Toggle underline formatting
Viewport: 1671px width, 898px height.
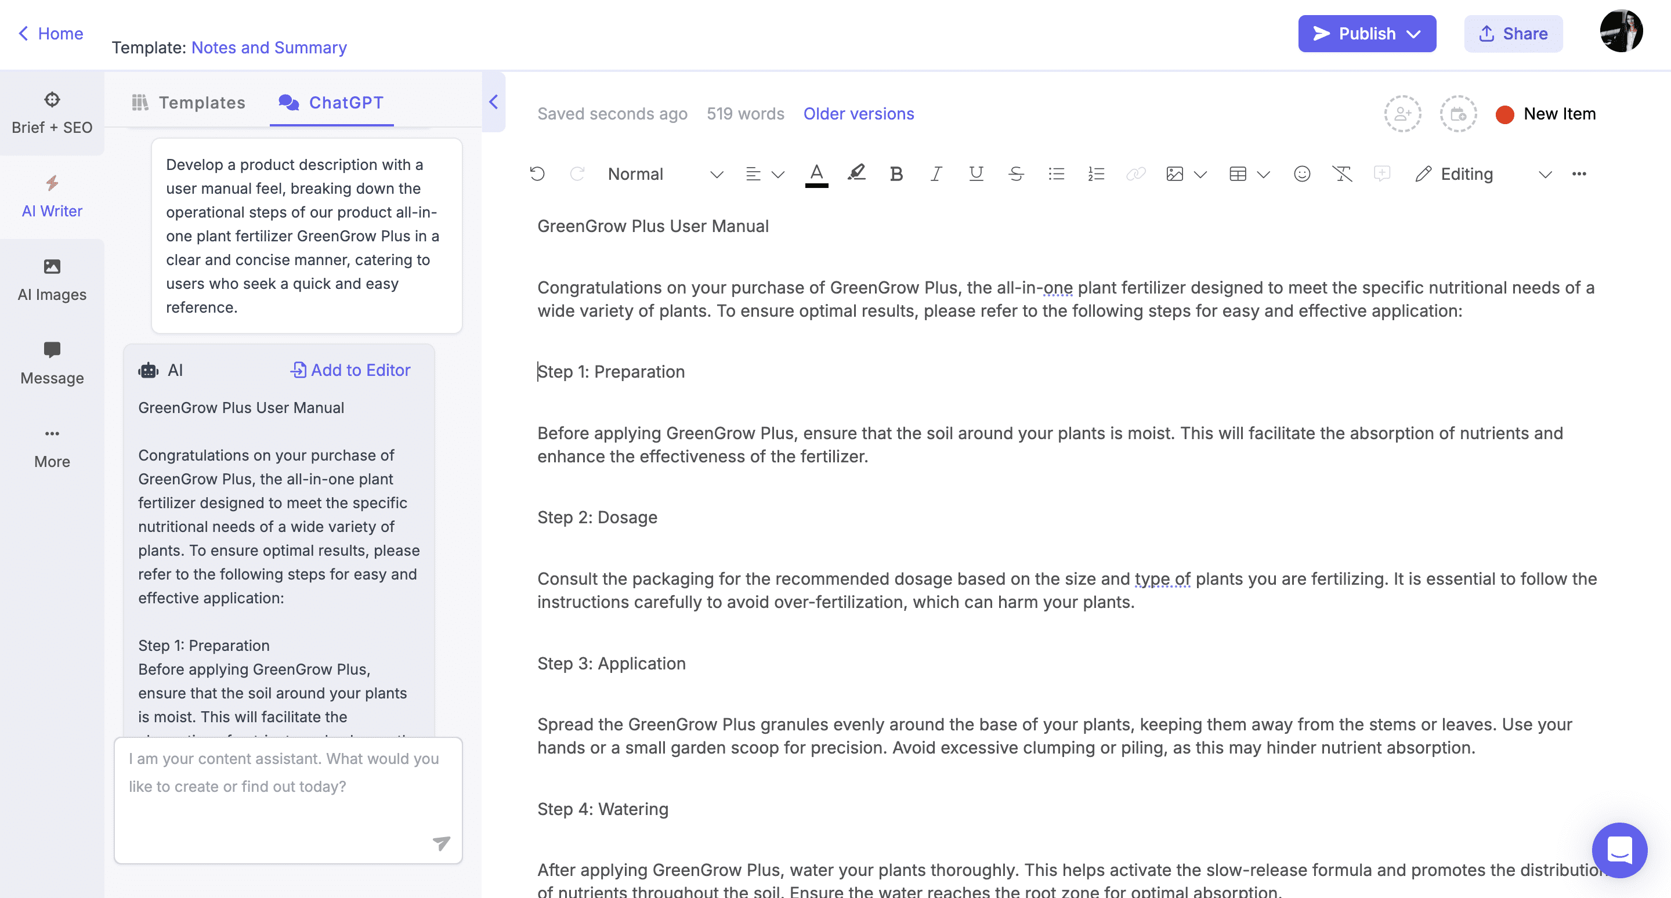975,174
